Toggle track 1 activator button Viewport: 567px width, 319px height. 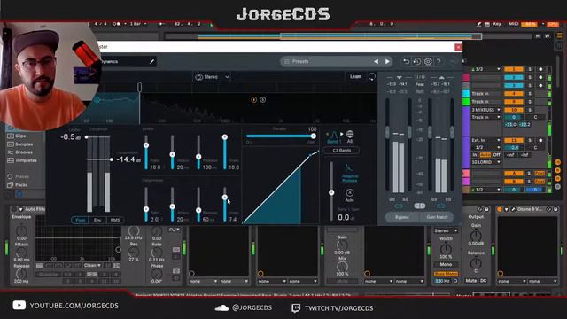point(514,69)
